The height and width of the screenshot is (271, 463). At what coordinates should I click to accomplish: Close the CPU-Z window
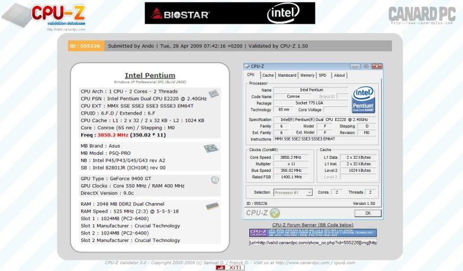[x=377, y=66]
